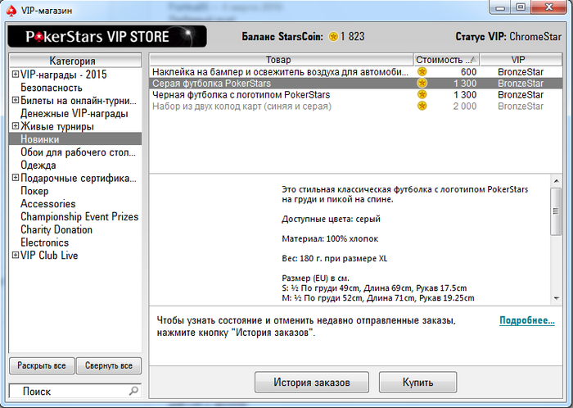The height and width of the screenshot is (408, 573).
Task: Expand the VIP Club Live category
Action: [16, 255]
